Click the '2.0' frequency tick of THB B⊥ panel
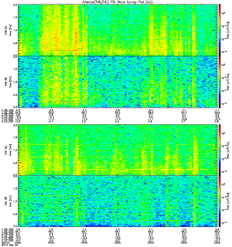The image size is (232, 247). (15, 5)
